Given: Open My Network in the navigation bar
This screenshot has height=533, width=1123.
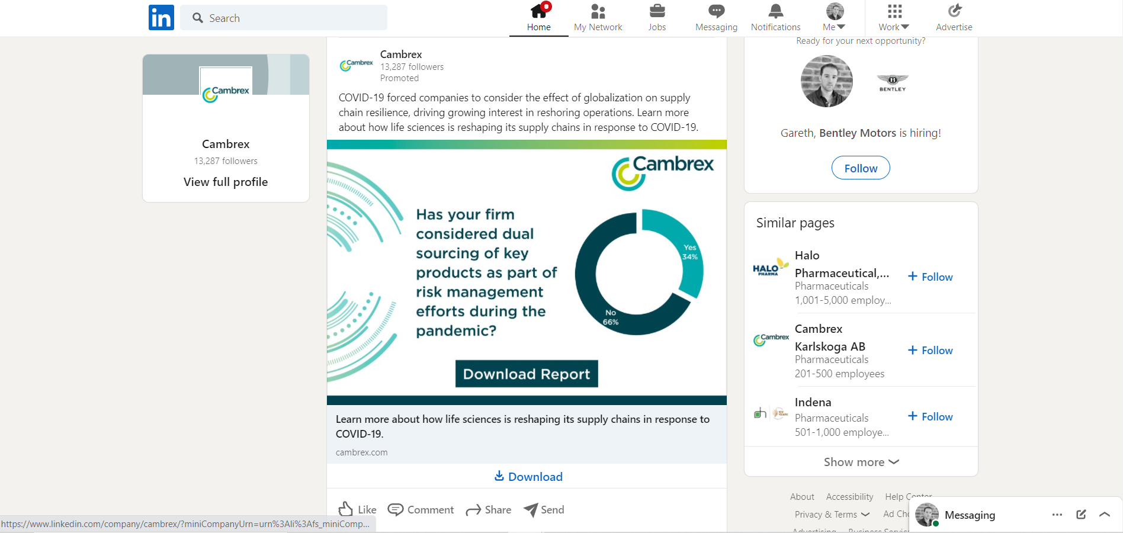Looking at the screenshot, I should click(598, 18).
